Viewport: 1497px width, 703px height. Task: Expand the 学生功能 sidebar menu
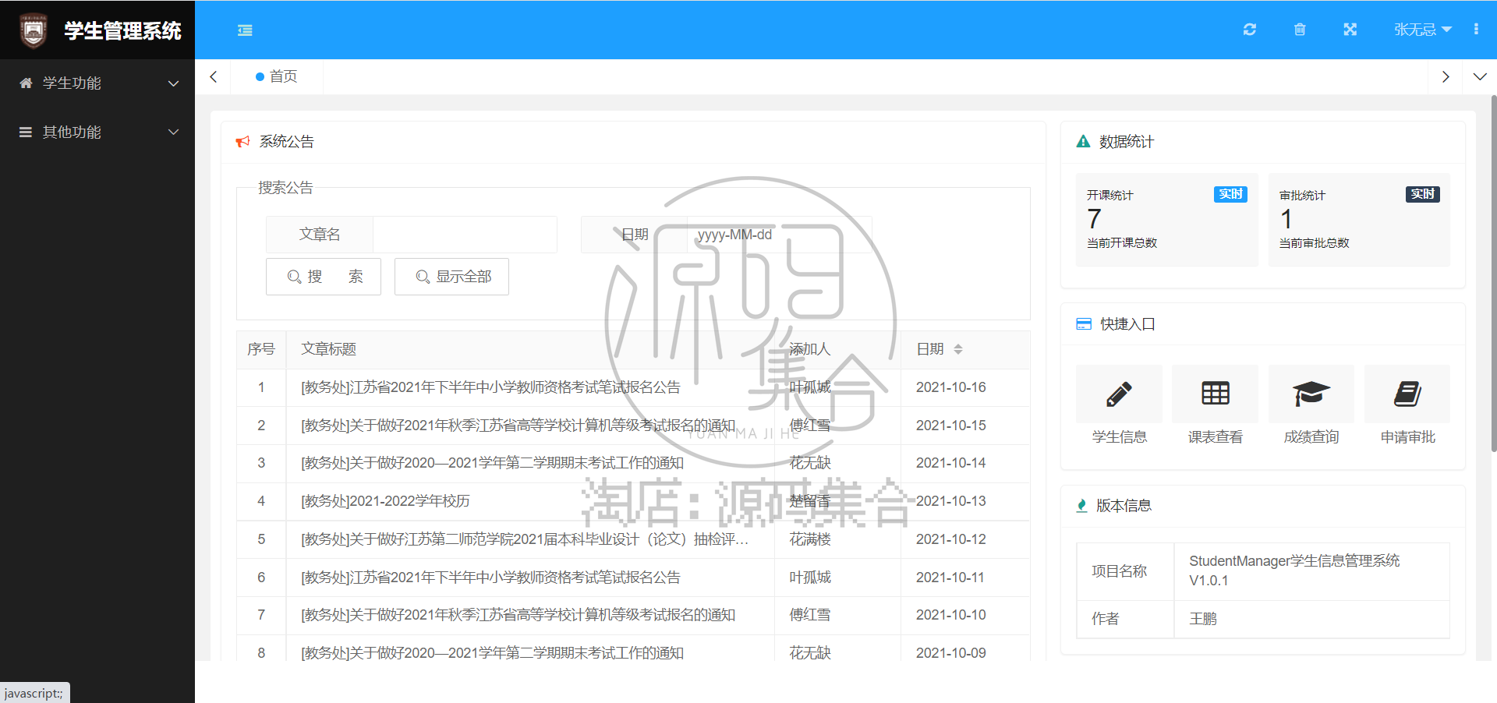pyautogui.click(x=97, y=83)
